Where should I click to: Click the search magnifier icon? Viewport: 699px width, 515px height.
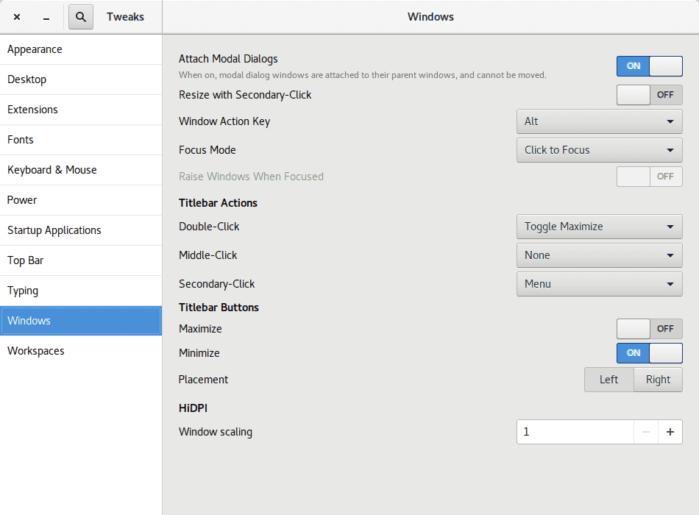(x=81, y=17)
